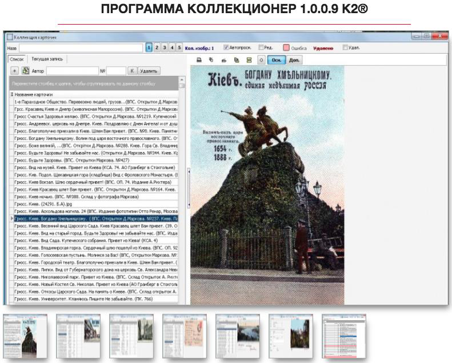Click the first image toolbar icon (scanner)
Screen dimensions: 452x363
(199, 60)
